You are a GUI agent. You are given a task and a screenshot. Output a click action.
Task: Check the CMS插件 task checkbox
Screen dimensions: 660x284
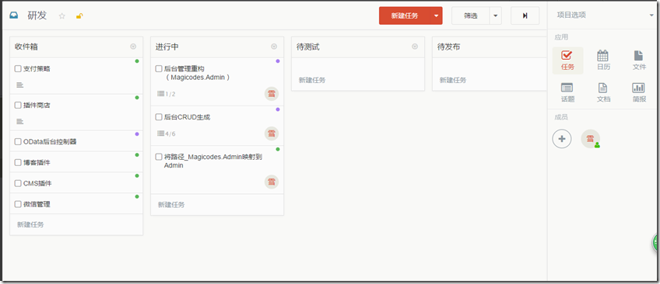tap(18, 183)
